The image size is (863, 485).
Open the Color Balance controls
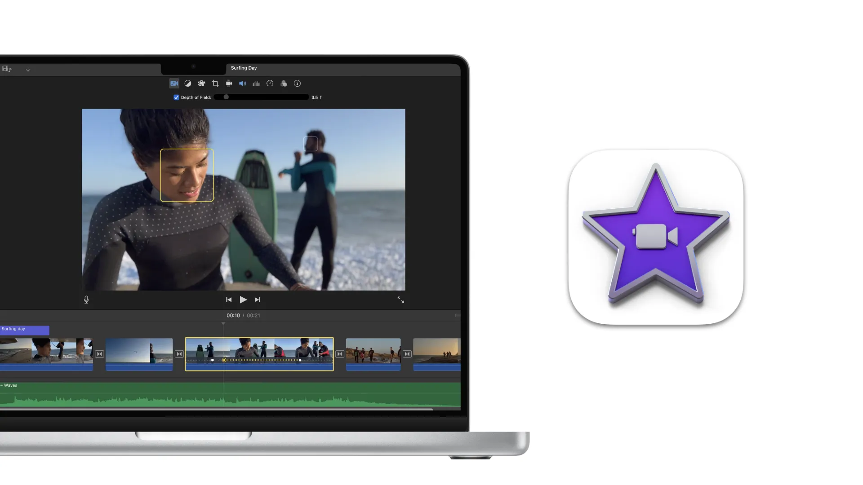coord(188,84)
